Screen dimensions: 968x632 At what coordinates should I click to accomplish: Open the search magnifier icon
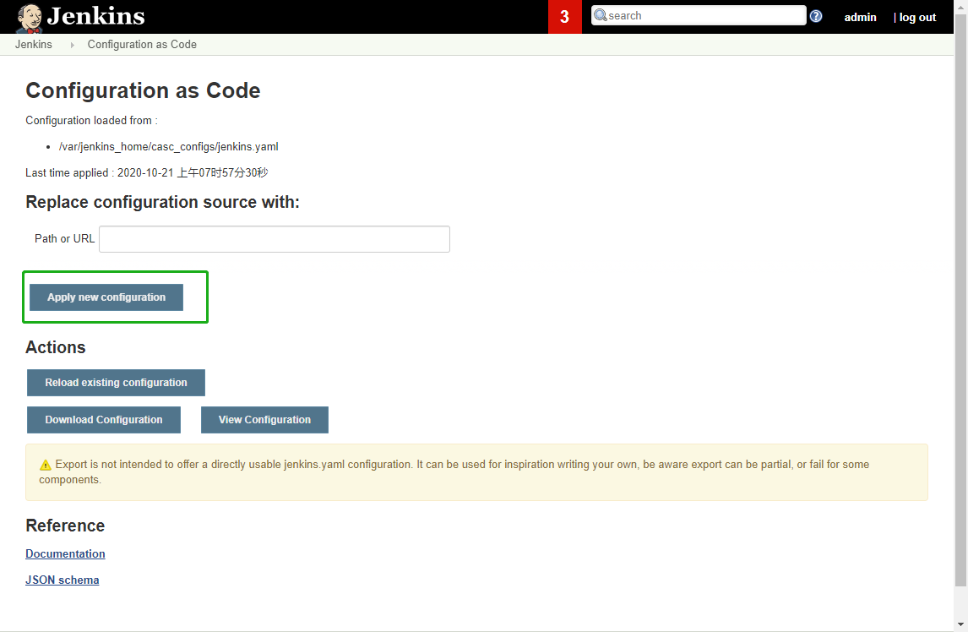click(x=600, y=15)
